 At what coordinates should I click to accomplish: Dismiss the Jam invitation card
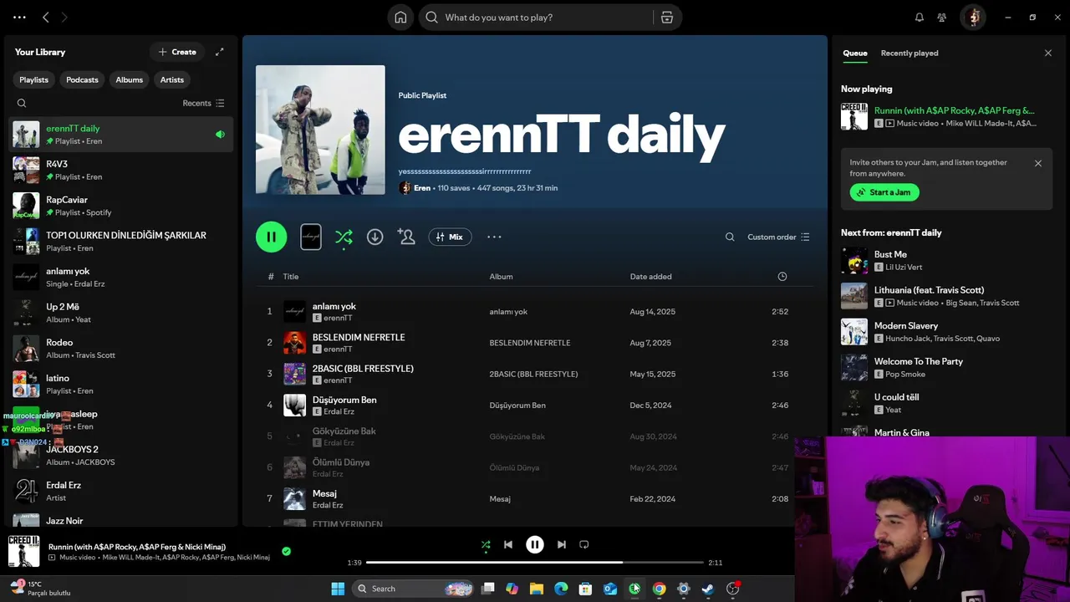tap(1038, 163)
